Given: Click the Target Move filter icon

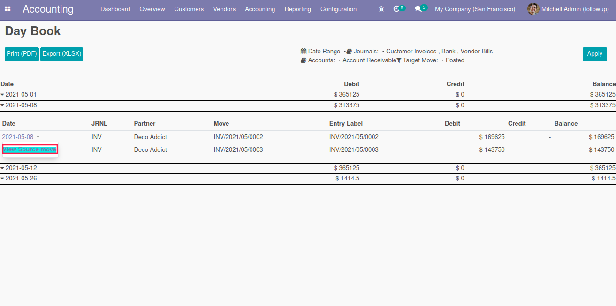Looking at the screenshot, I should coord(399,60).
